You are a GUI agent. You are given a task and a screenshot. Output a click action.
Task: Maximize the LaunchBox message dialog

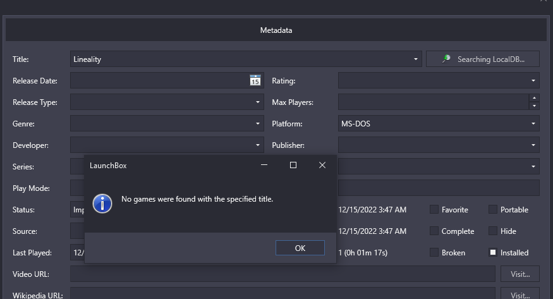click(x=293, y=165)
